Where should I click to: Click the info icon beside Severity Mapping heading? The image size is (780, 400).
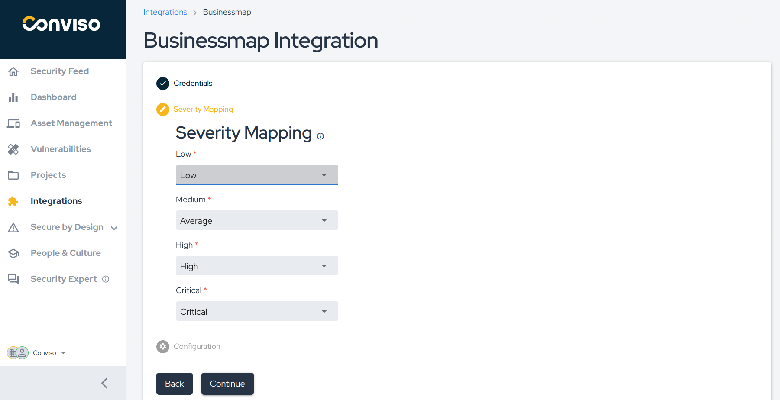pyautogui.click(x=320, y=136)
